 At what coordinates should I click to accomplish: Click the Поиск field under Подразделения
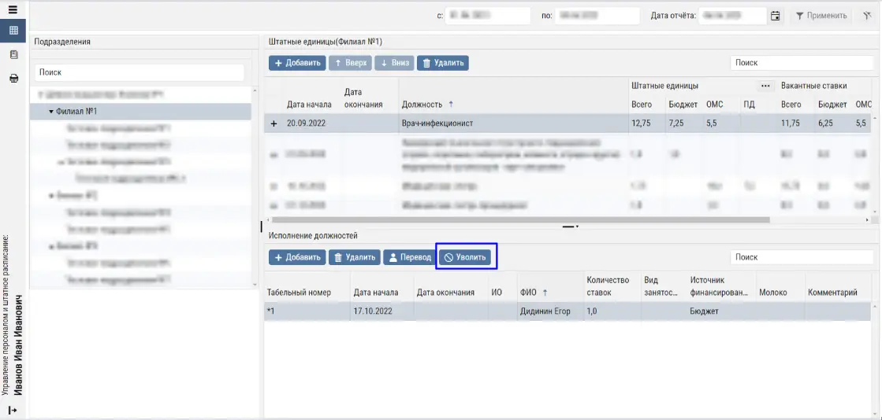point(140,72)
